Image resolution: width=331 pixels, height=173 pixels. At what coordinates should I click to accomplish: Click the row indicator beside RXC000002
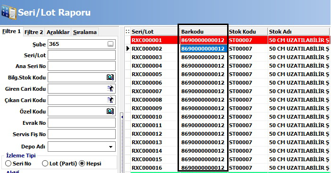tap(127, 49)
